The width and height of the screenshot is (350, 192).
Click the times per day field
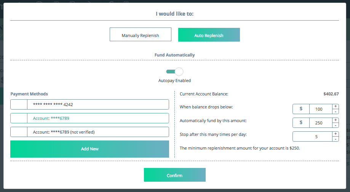(312, 137)
